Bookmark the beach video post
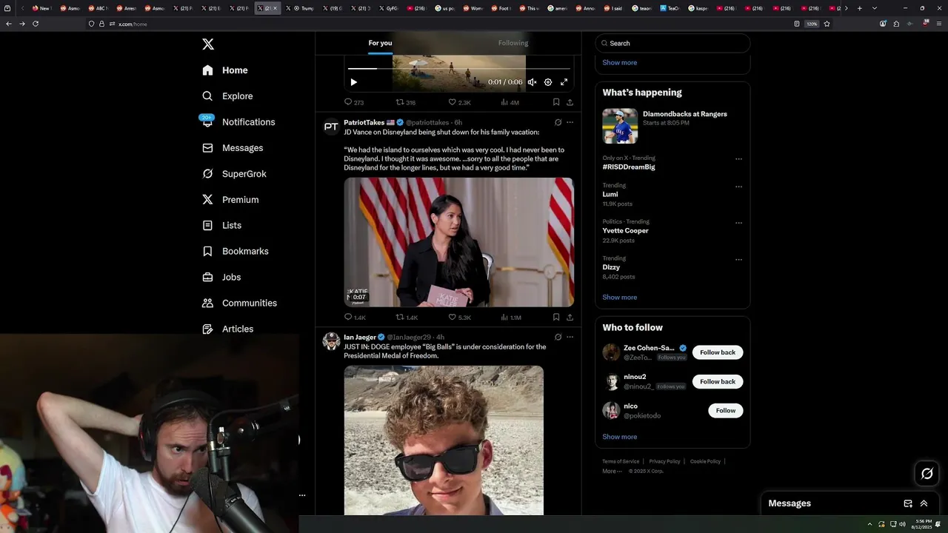948x533 pixels. coord(555,102)
